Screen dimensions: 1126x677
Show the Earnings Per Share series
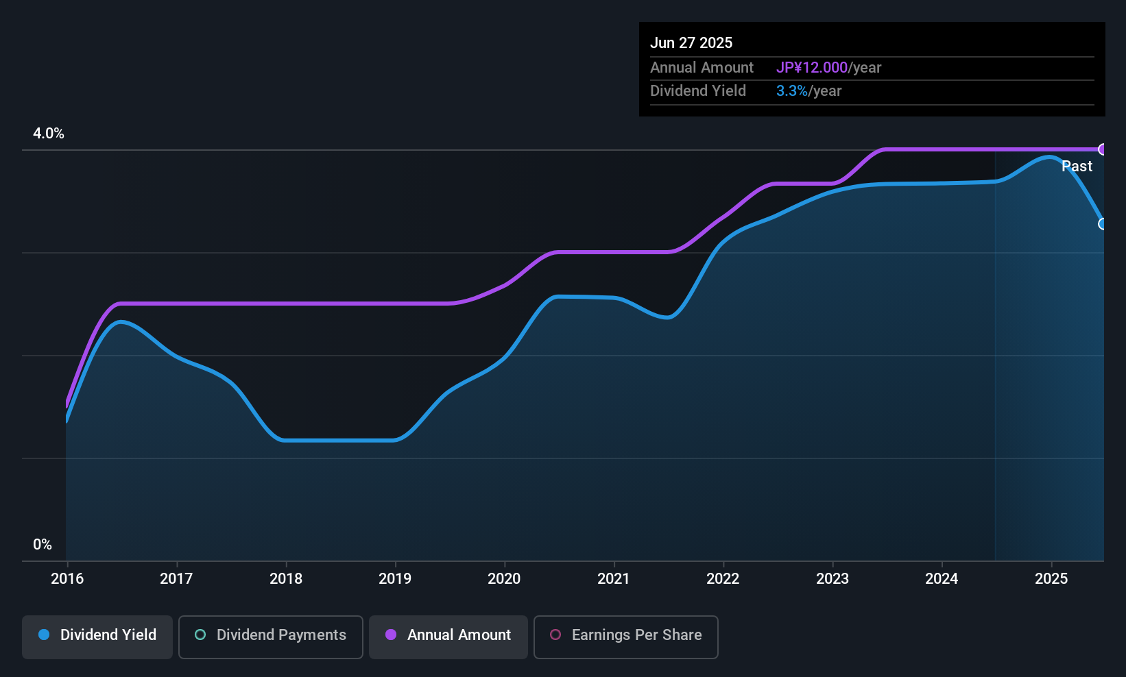[626, 637]
